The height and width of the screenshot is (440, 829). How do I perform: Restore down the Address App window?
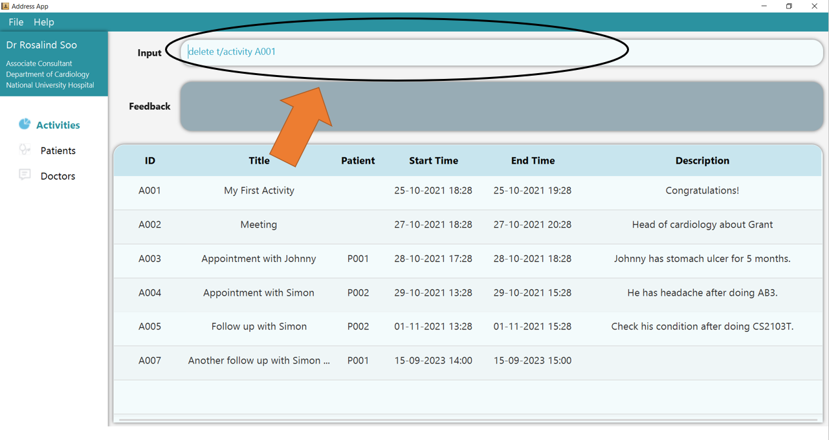(789, 6)
